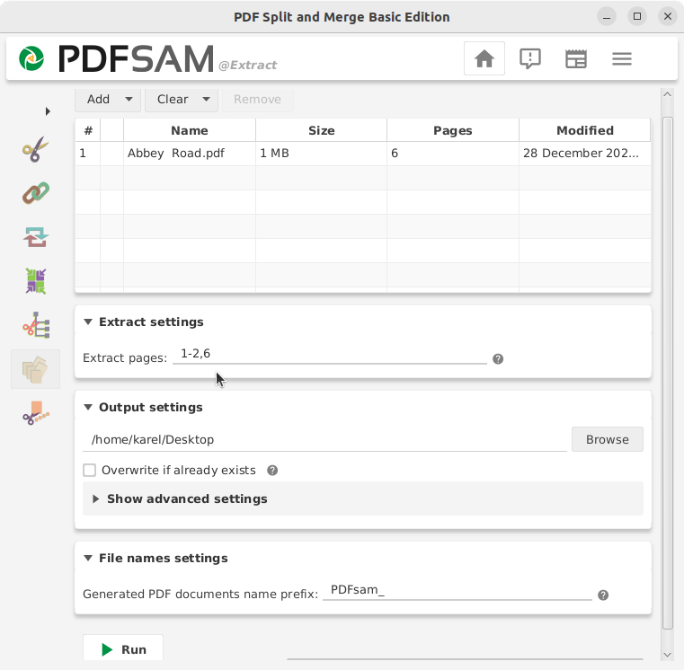Browse for output folder
Screen dimensions: 684x670
pos(608,439)
